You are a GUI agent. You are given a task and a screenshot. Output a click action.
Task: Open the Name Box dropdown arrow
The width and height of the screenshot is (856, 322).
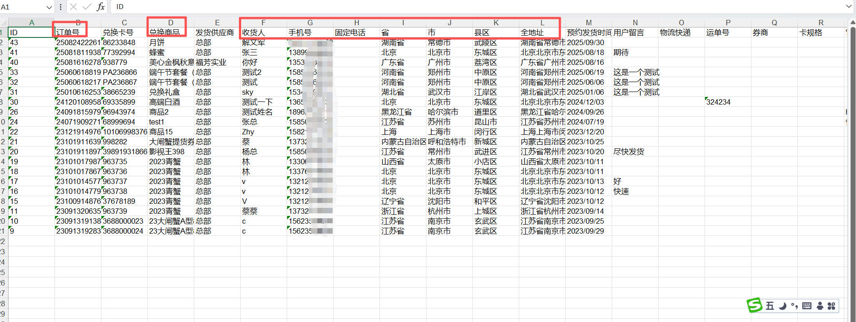tap(49, 7)
